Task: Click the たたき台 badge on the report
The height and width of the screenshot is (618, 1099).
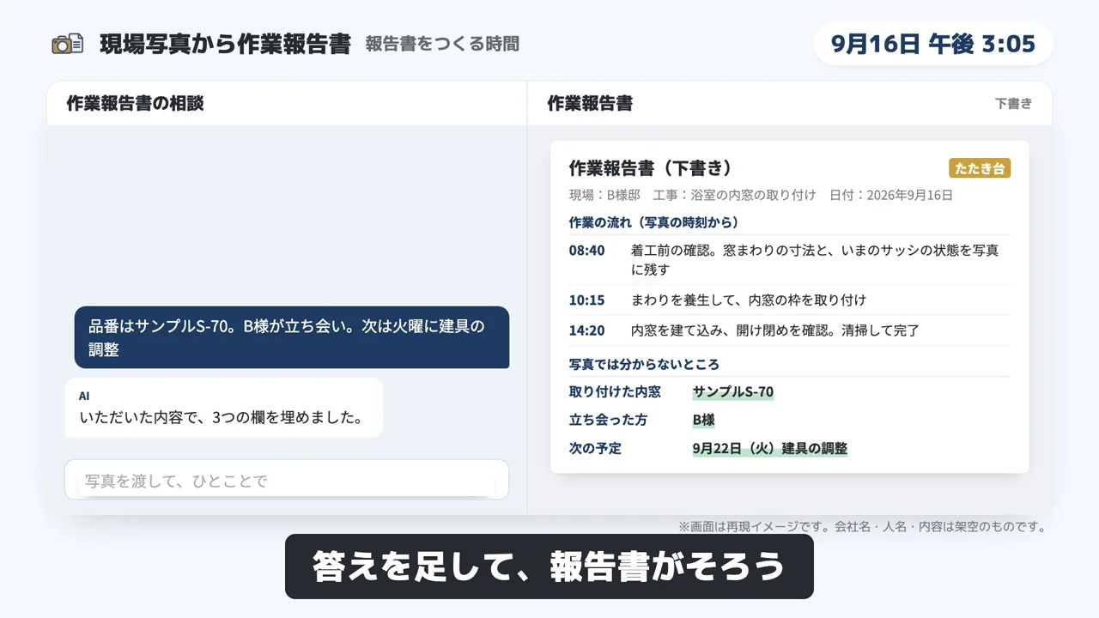Action: (x=980, y=168)
